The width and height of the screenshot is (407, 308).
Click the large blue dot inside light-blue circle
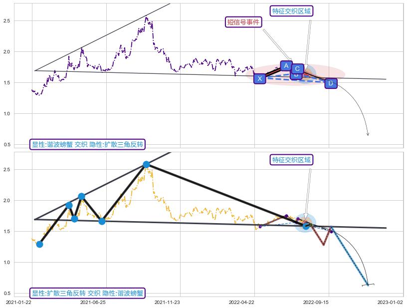click(306, 226)
